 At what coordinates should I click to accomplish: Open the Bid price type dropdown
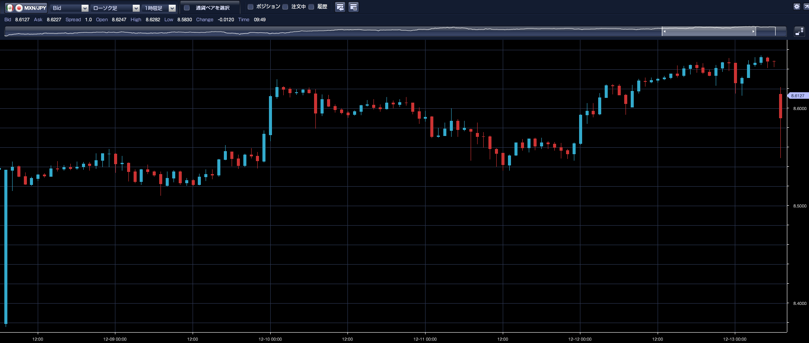[x=69, y=8]
